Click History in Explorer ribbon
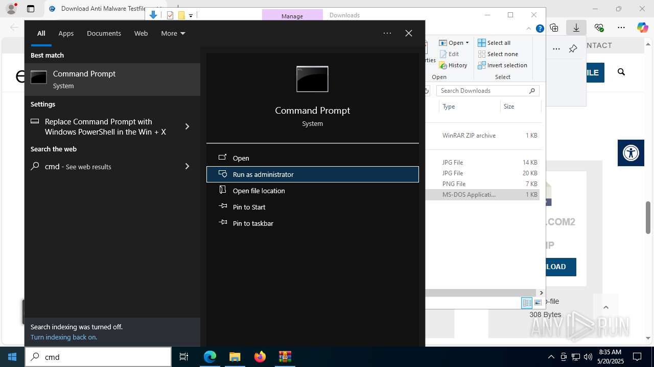The width and height of the screenshot is (654, 367). [453, 65]
